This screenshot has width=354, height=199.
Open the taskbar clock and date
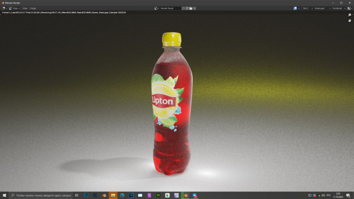pos(338,196)
